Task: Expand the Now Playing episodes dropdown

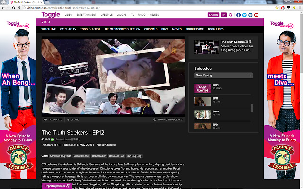Action: [223, 76]
